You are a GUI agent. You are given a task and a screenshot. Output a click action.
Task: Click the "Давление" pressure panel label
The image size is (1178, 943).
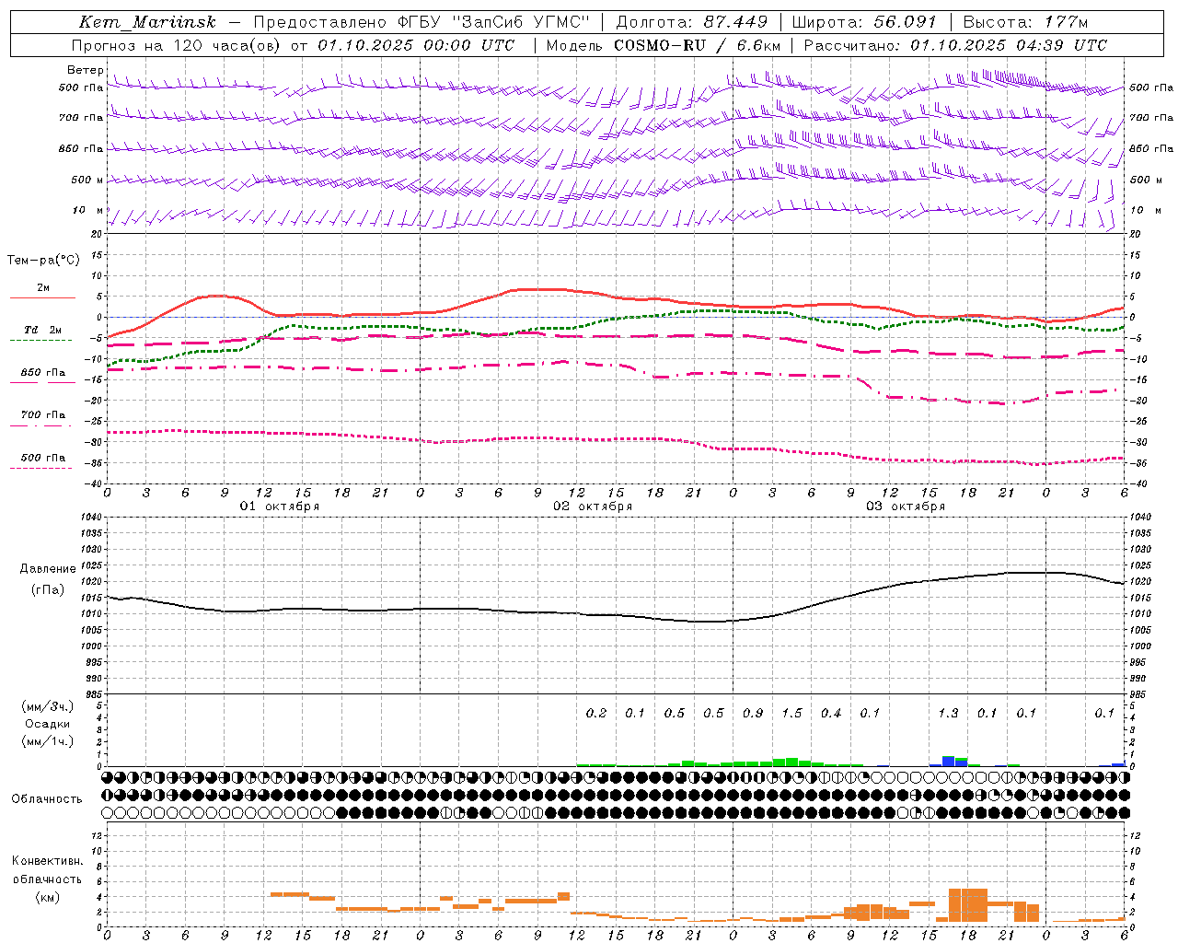click(48, 569)
